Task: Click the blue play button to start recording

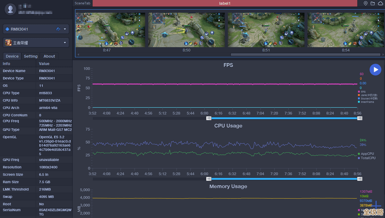Action: point(375,70)
